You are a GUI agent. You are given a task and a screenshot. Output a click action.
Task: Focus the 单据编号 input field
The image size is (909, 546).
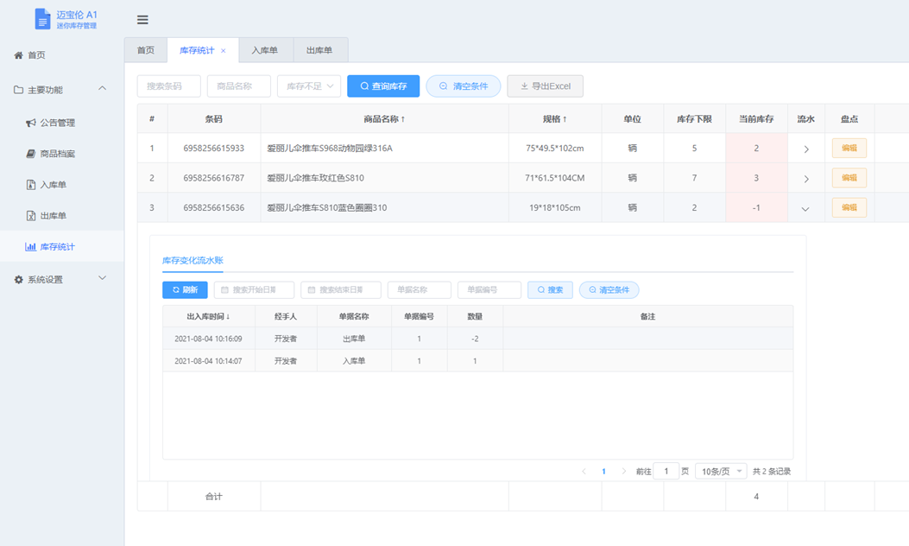point(489,289)
